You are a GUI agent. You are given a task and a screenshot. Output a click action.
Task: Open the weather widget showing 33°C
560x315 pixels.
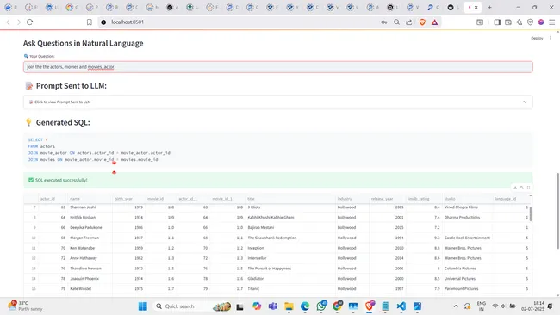pyautogui.click(x=25, y=306)
